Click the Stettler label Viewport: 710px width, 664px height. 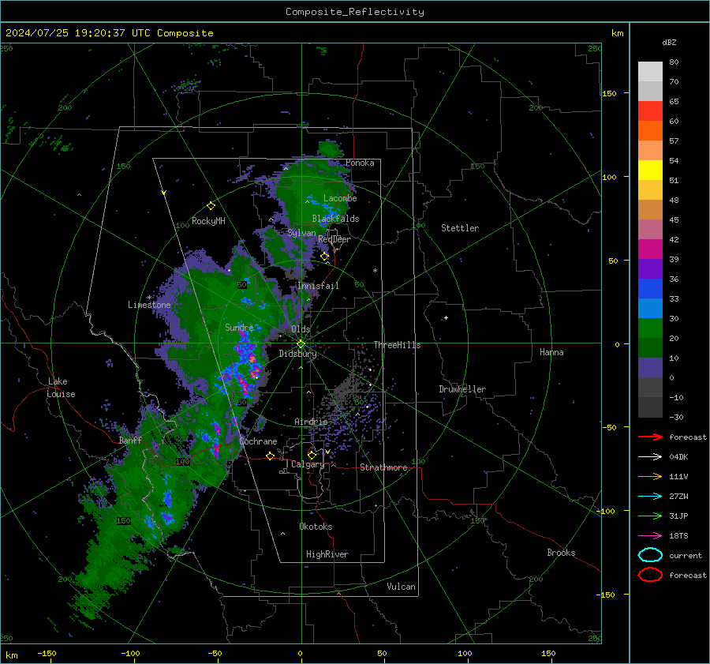460,228
